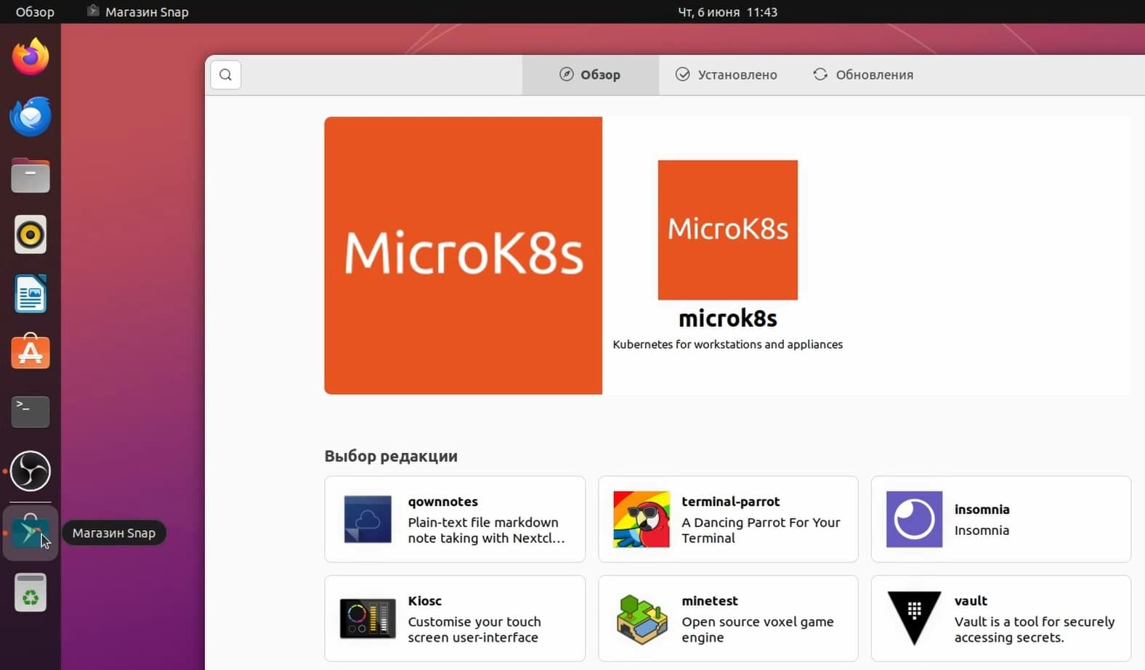Click the terminal-parrot parrot icon

coord(641,519)
